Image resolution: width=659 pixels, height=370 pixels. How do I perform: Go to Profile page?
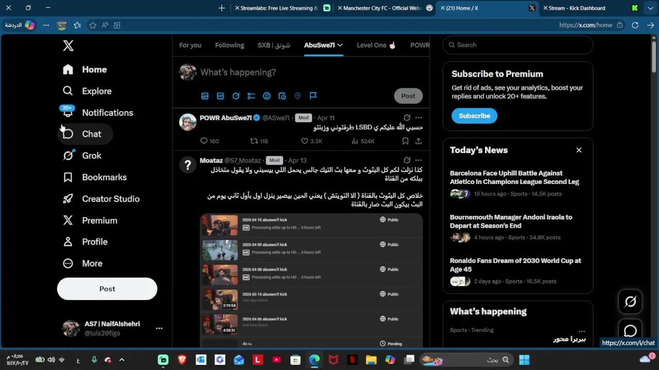[x=85, y=242]
